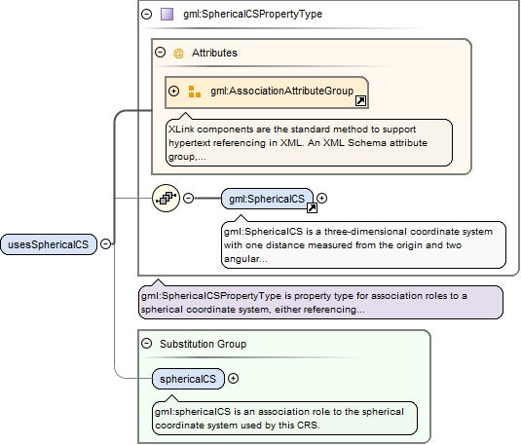This screenshot has width=521, height=445.
Task: Collapse the sequence compositor minus toggle
Action: (188, 199)
